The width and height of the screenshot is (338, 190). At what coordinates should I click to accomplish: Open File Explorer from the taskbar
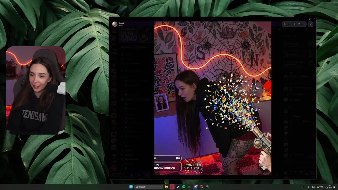coord(166,187)
